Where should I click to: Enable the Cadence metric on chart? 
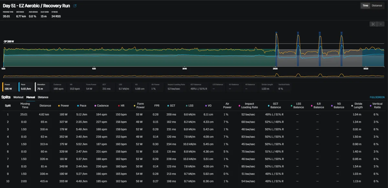coord(59,87)
